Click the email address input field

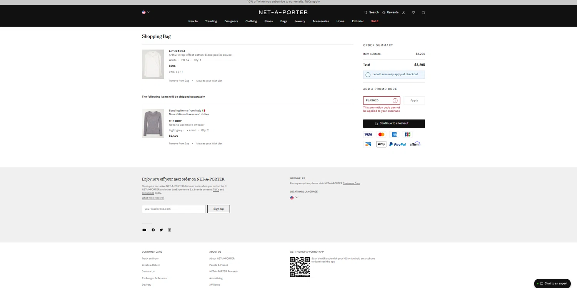coord(173,209)
